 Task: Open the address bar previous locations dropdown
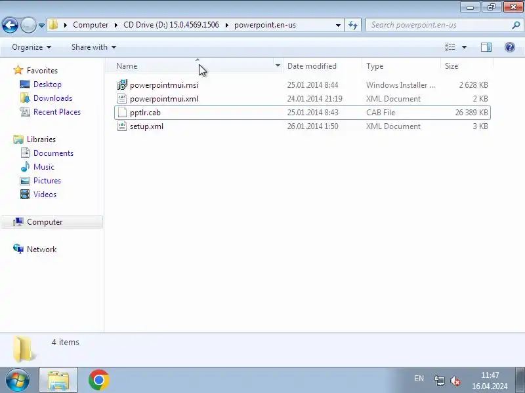338,25
